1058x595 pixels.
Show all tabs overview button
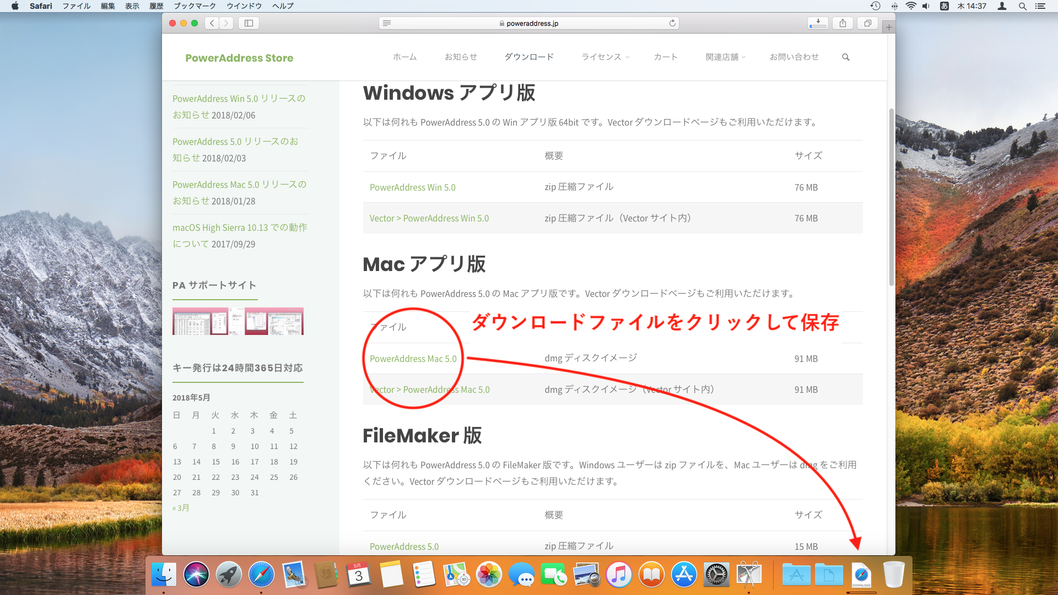(x=867, y=23)
